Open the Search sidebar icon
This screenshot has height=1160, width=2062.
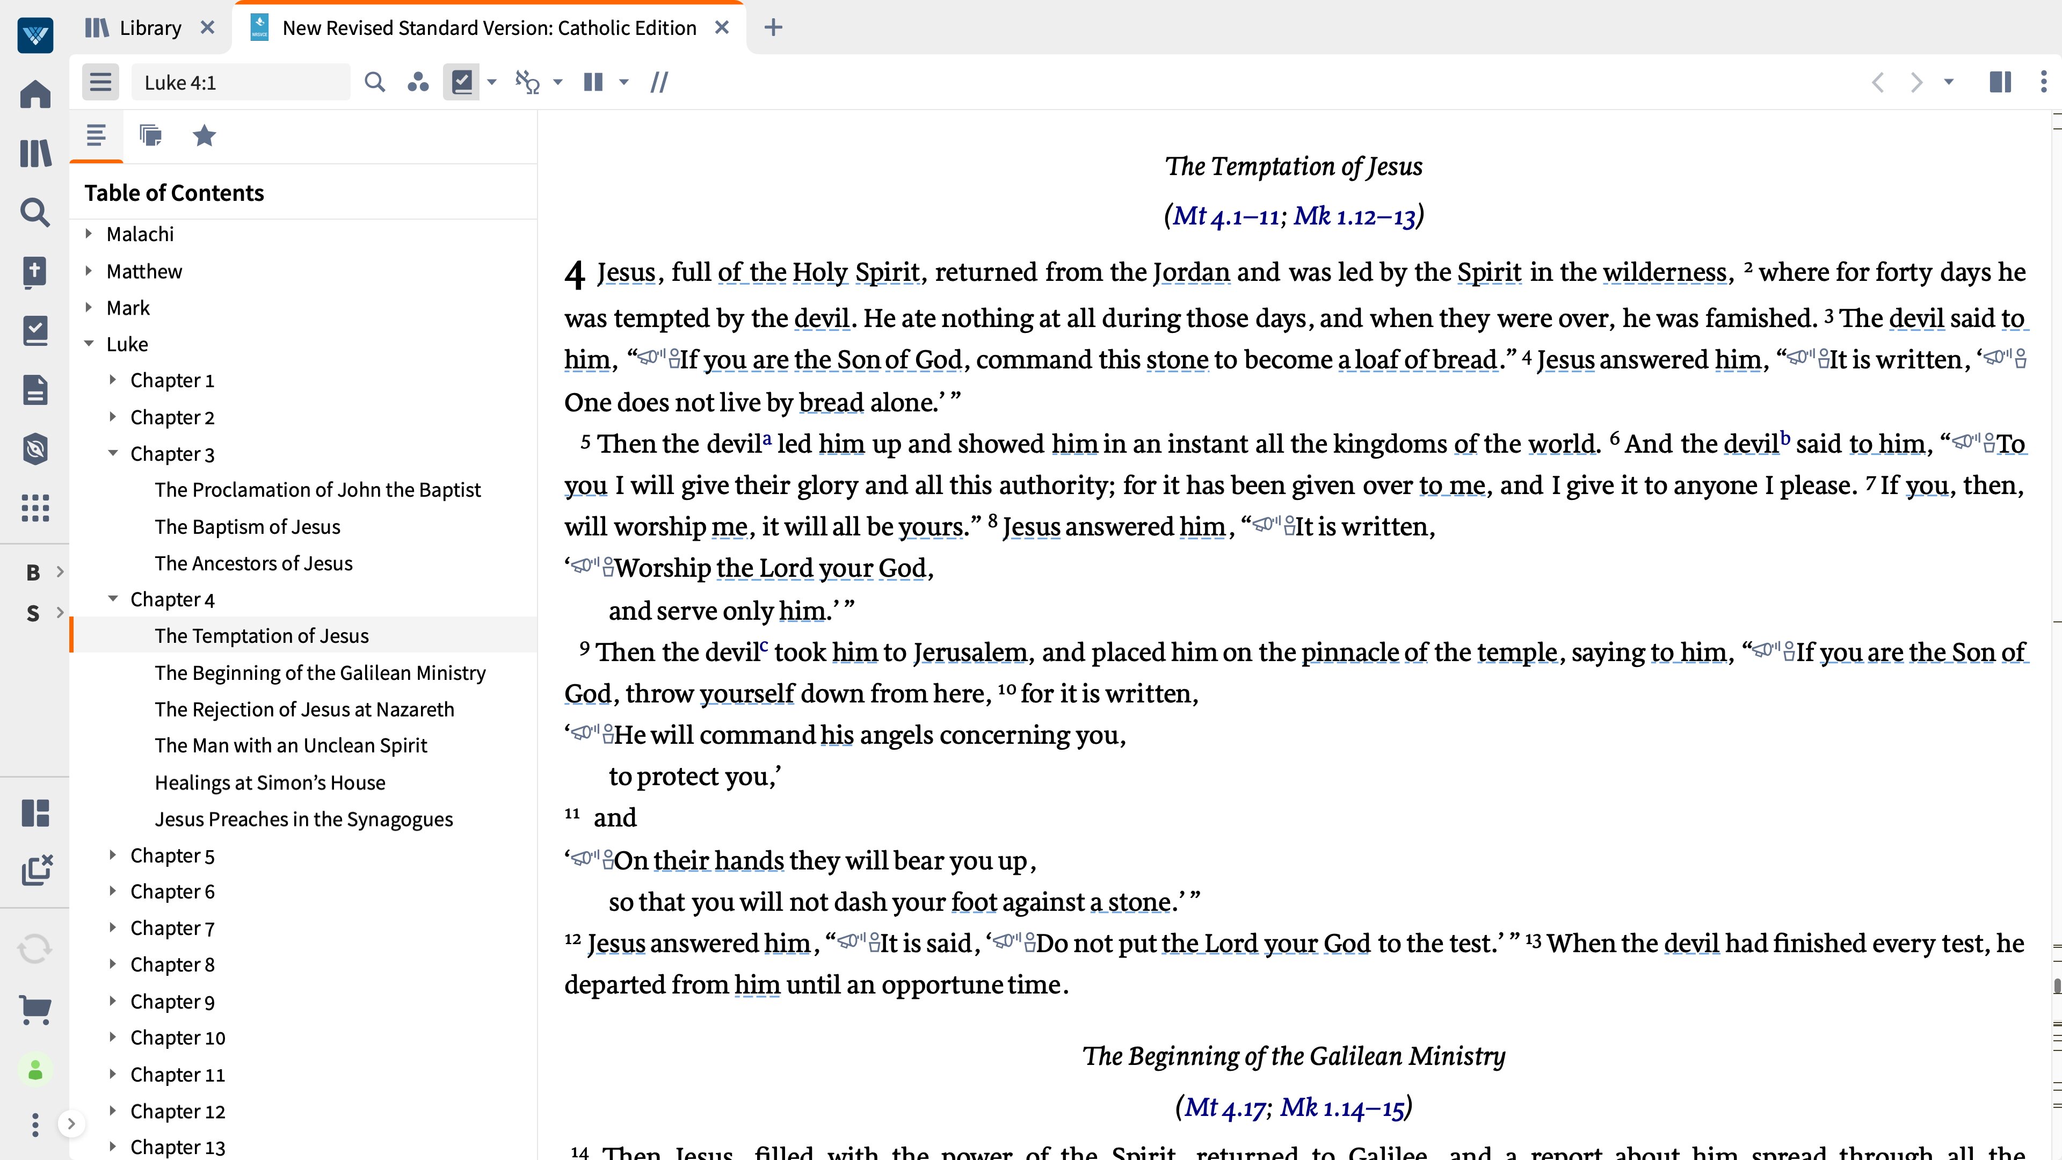(x=35, y=212)
